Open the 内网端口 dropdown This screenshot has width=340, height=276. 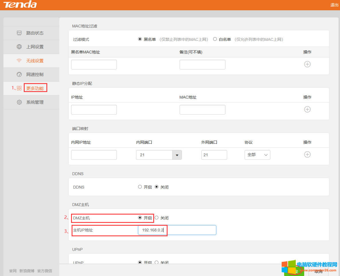click(177, 155)
